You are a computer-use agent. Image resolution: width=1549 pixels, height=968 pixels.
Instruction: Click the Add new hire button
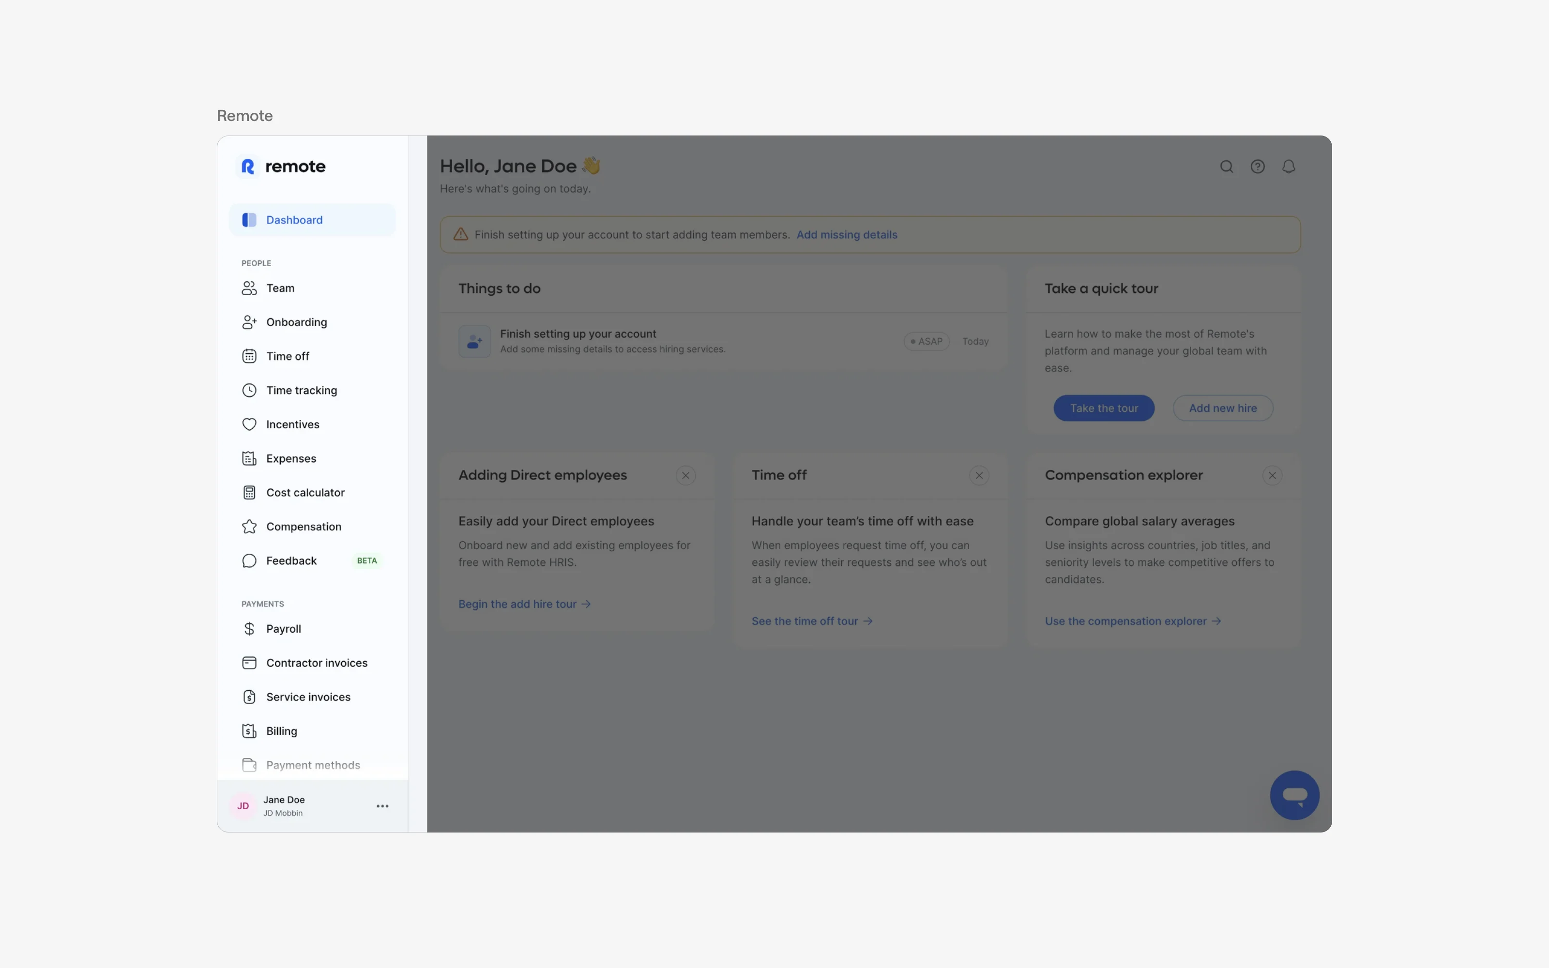pyautogui.click(x=1222, y=408)
